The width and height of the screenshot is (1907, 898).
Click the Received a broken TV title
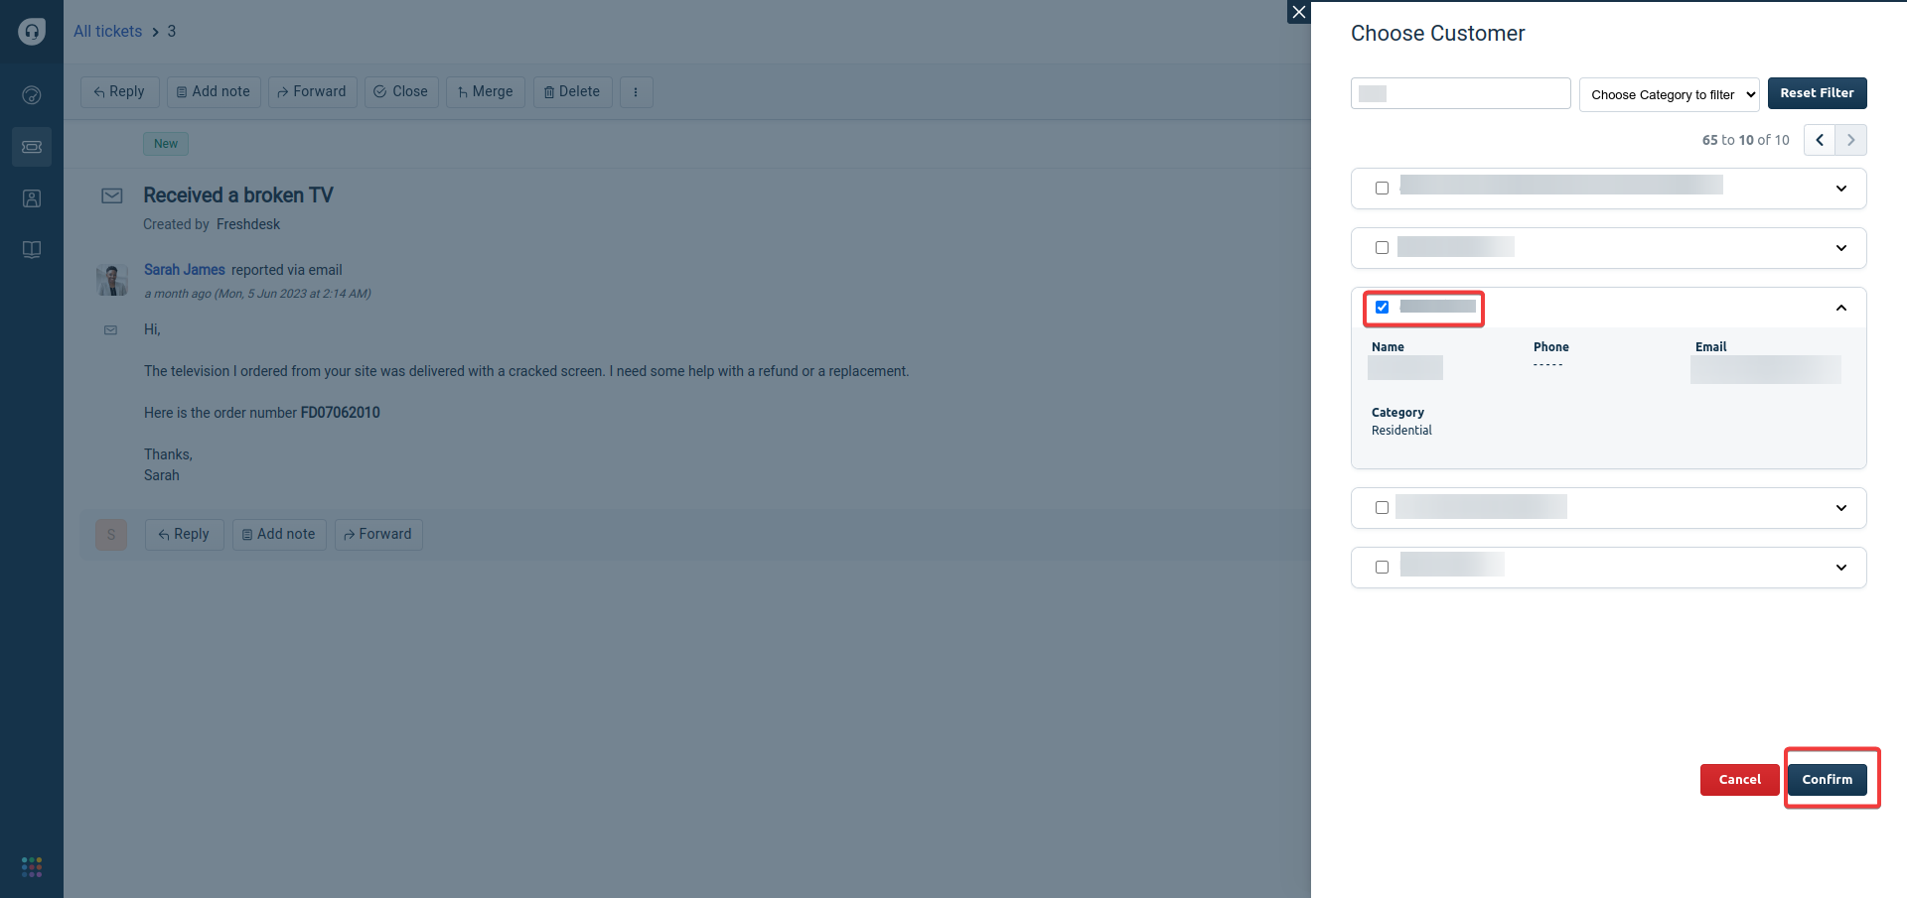pos(238,195)
